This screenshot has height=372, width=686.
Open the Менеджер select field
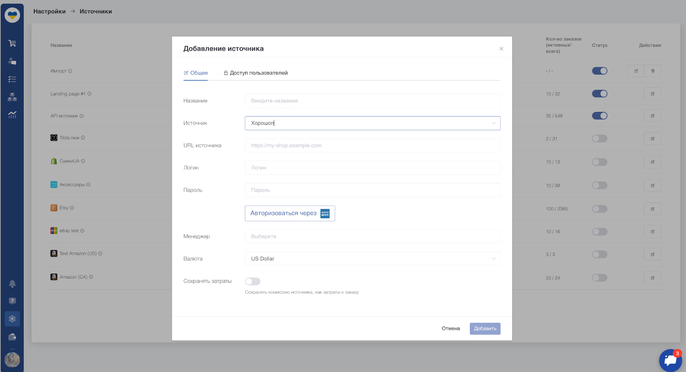(373, 236)
